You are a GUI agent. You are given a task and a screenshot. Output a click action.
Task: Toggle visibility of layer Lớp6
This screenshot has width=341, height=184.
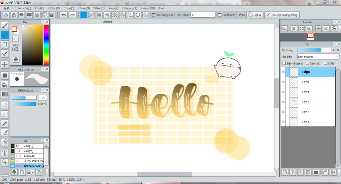[x=283, y=72]
